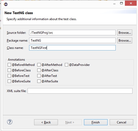
Task: Enable the @BeforeMethod annotation checkbox
Action: (9, 65)
